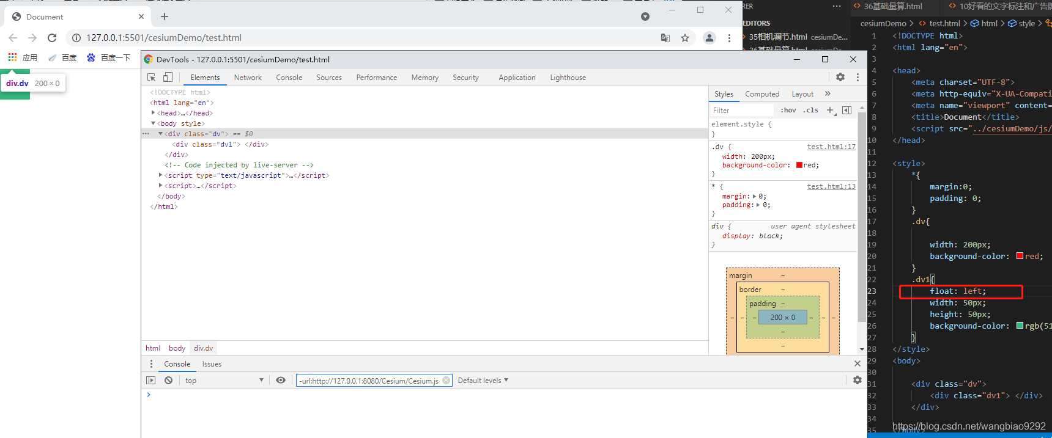The width and height of the screenshot is (1052, 438).
Task: Open the DevTools customize three-dots menu
Action: point(858,78)
